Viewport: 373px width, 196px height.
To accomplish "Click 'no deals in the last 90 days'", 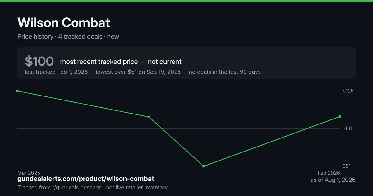I will point(225,72).
